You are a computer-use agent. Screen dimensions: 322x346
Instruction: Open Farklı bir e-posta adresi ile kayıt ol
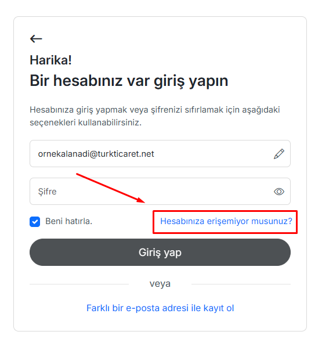coord(160,308)
